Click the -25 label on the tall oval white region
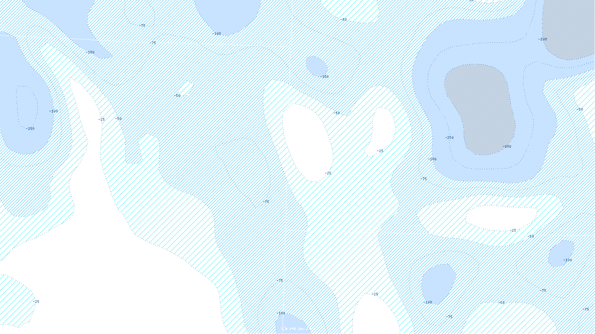This screenshot has width=595, height=334. pos(328,173)
